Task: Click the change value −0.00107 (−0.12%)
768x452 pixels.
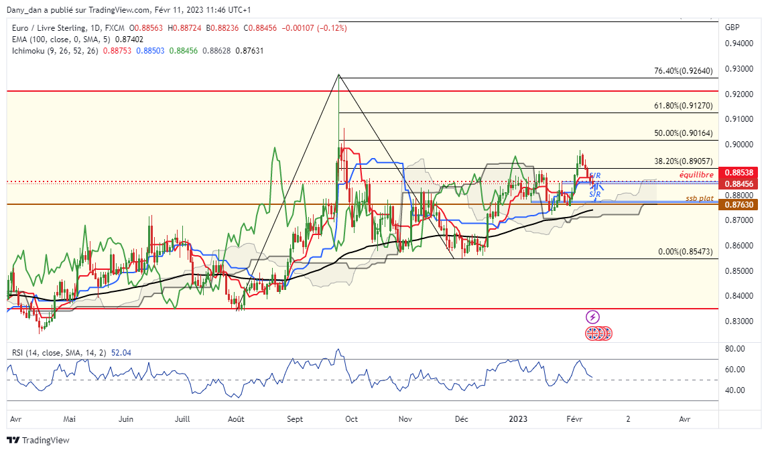Action: point(314,28)
